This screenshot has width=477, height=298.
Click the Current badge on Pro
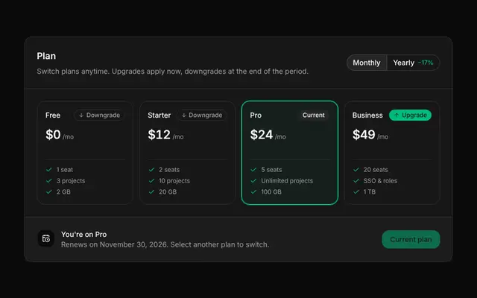(x=313, y=115)
